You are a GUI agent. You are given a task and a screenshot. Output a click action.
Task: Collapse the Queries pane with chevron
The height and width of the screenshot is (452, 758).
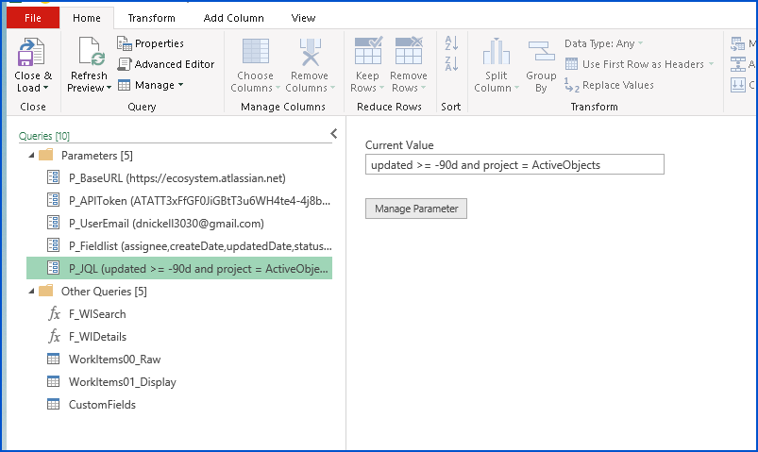[333, 134]
